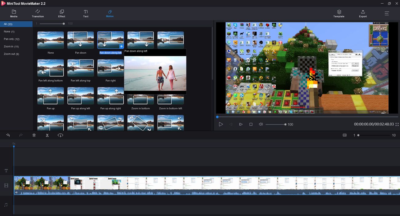Image resolution: width=400 pixels, height=216 pixels.
Task: Select Pan left along bottom thumbnail
Action: click(51, 68)
